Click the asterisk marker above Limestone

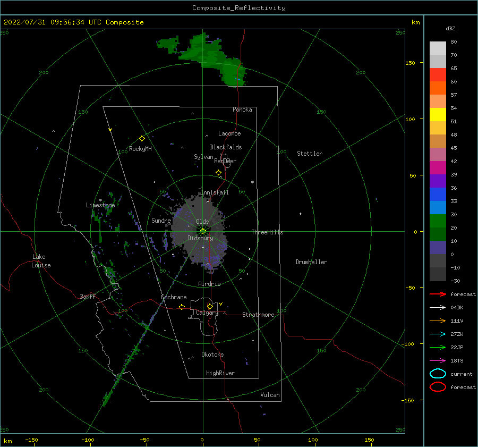point(100,200)
